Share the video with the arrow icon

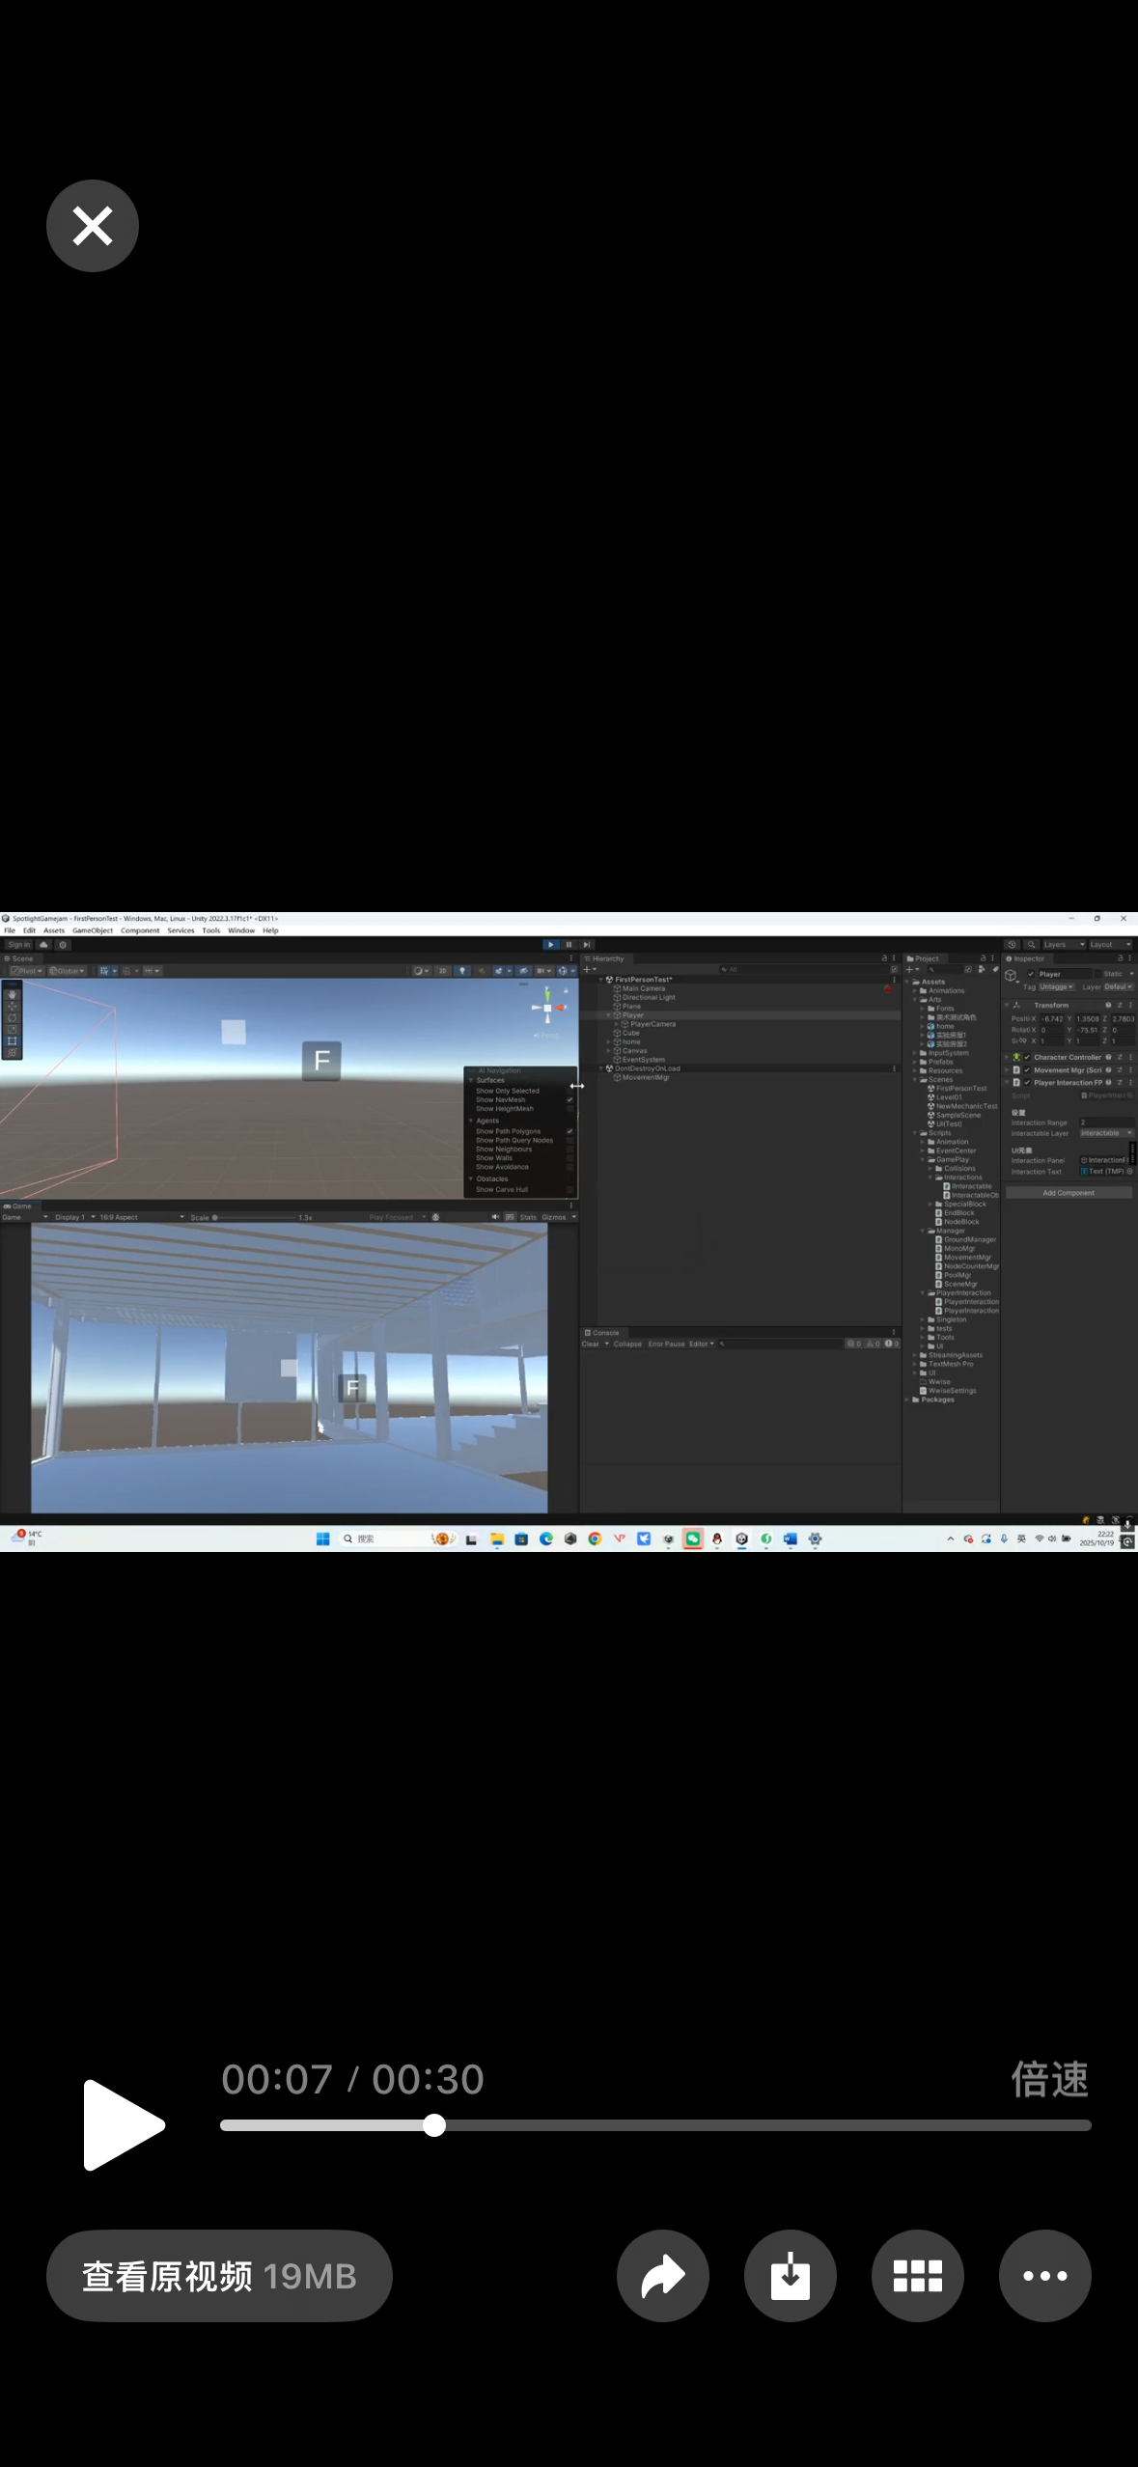tap(663, 2275)
